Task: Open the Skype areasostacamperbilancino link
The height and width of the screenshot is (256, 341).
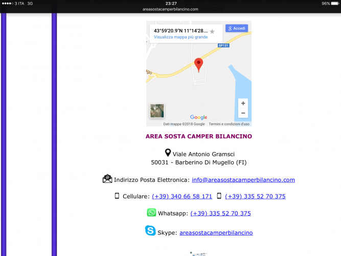Action: pyautogui.click(x=216, y=232)
